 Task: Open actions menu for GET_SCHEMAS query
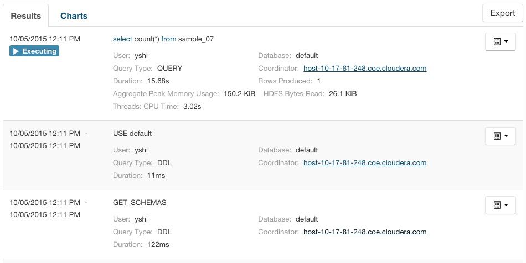pyautogui.click(x=500, y=205)
